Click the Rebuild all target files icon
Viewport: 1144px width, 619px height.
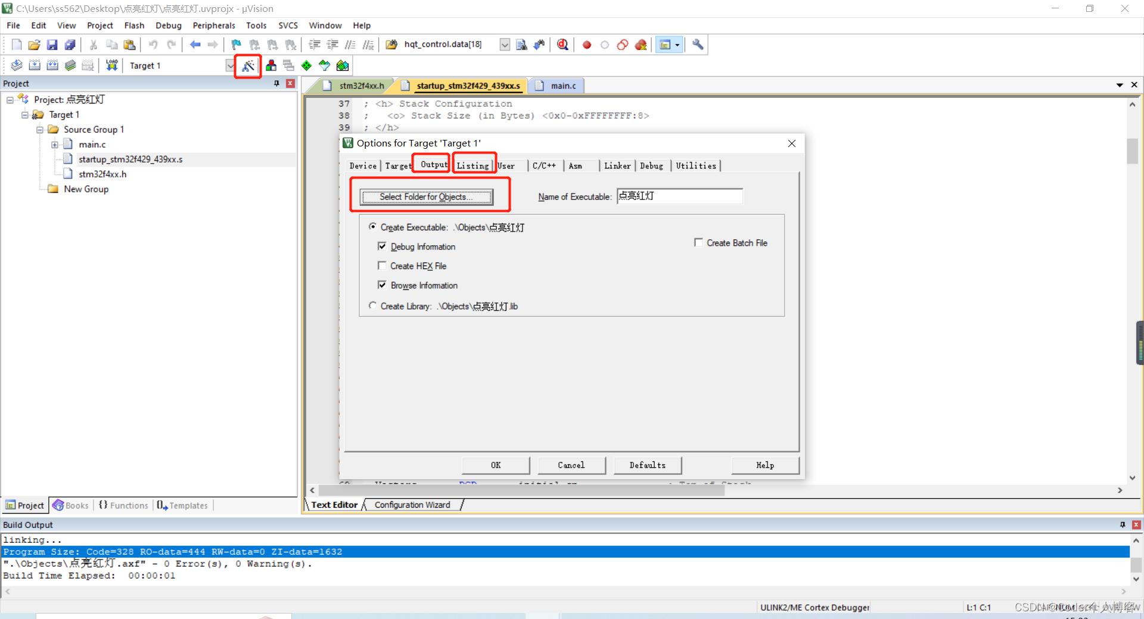(x=52, y=65)
